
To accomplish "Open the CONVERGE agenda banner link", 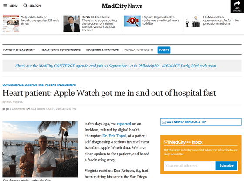I will [x=116, y=66].
